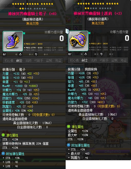Image resolution: width=131 pixels, height=169 pixels.
Task: Click the green L potential badge on shoulder panel
Action: tap(69, 126)
